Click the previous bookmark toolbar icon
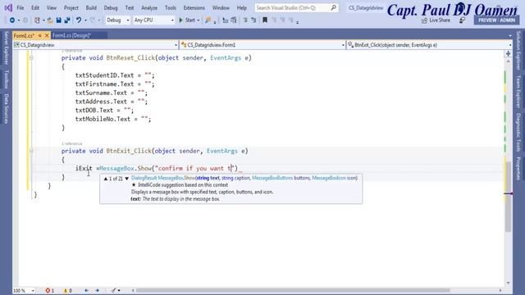The image size is (525, 295). 274,20
